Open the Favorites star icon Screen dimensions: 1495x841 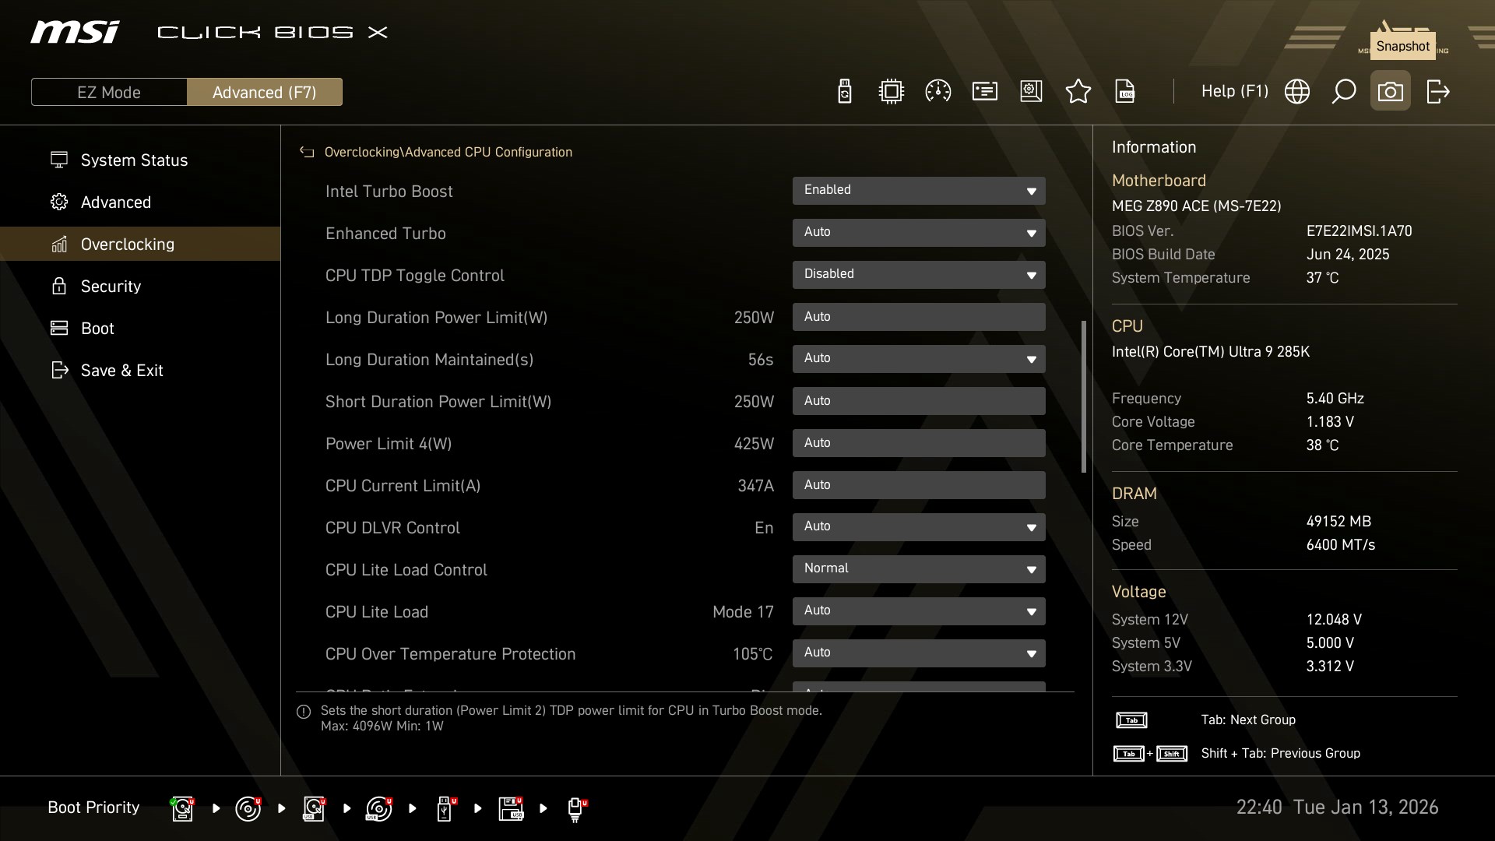tap(1078, 91)
